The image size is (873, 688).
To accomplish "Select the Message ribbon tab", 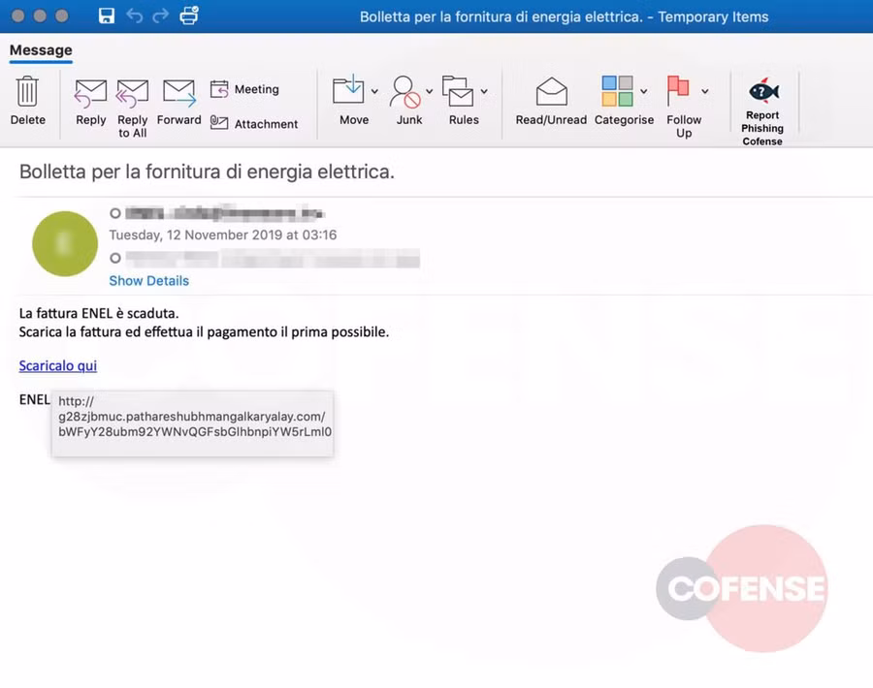I will coord(41,50).
